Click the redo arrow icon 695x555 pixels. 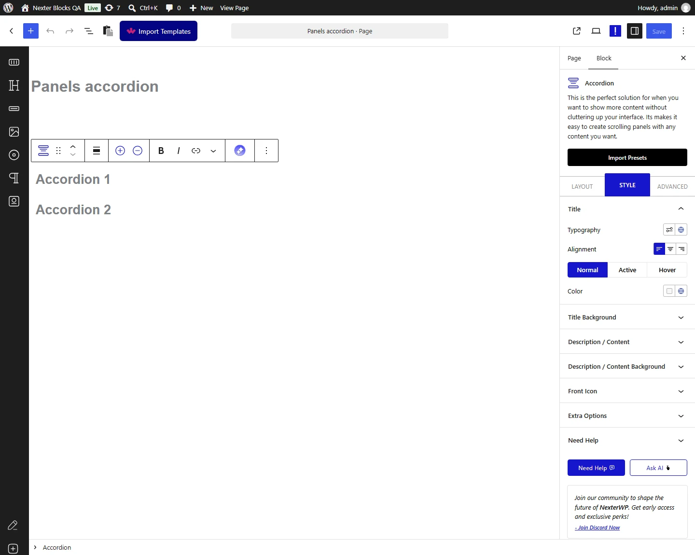point(69,31)
